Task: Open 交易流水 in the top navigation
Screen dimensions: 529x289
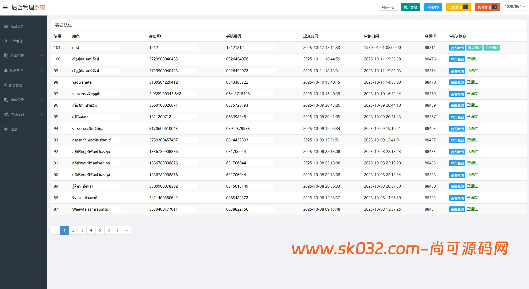Action: tap(433, 7)
